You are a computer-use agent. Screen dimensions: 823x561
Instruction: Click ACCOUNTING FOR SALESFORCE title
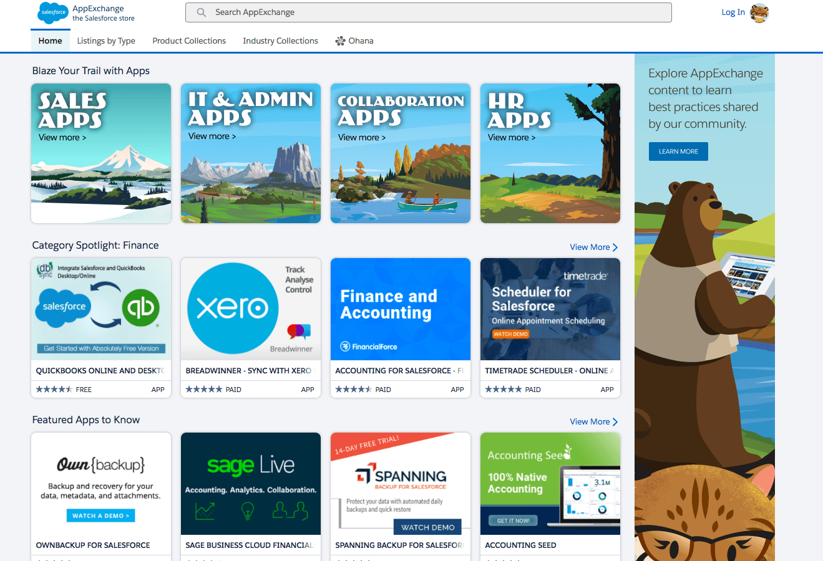[399, 371]
